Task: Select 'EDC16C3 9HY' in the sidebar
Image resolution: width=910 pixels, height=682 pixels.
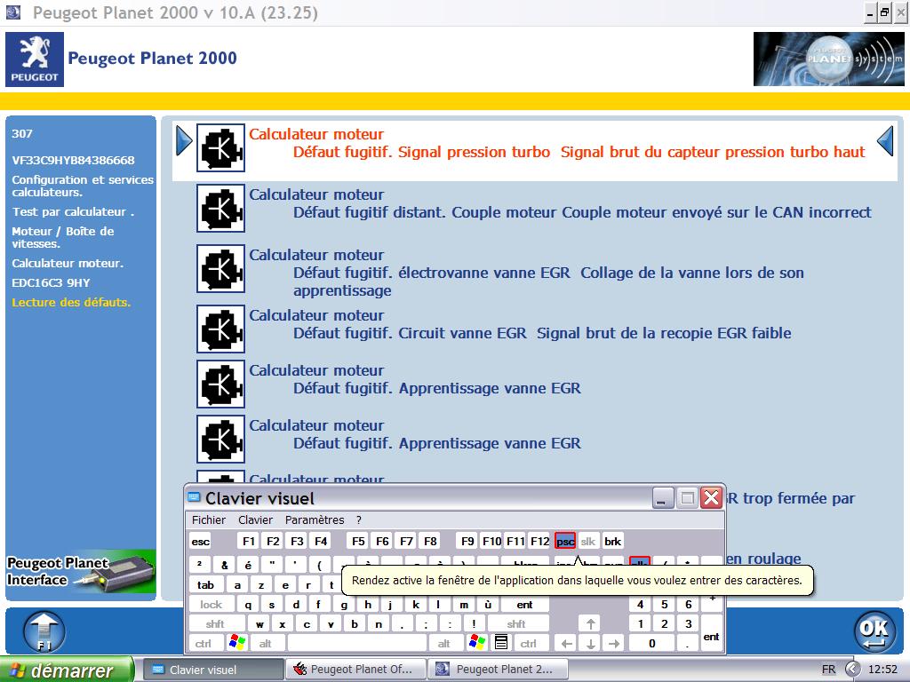Action: point(51,283)
